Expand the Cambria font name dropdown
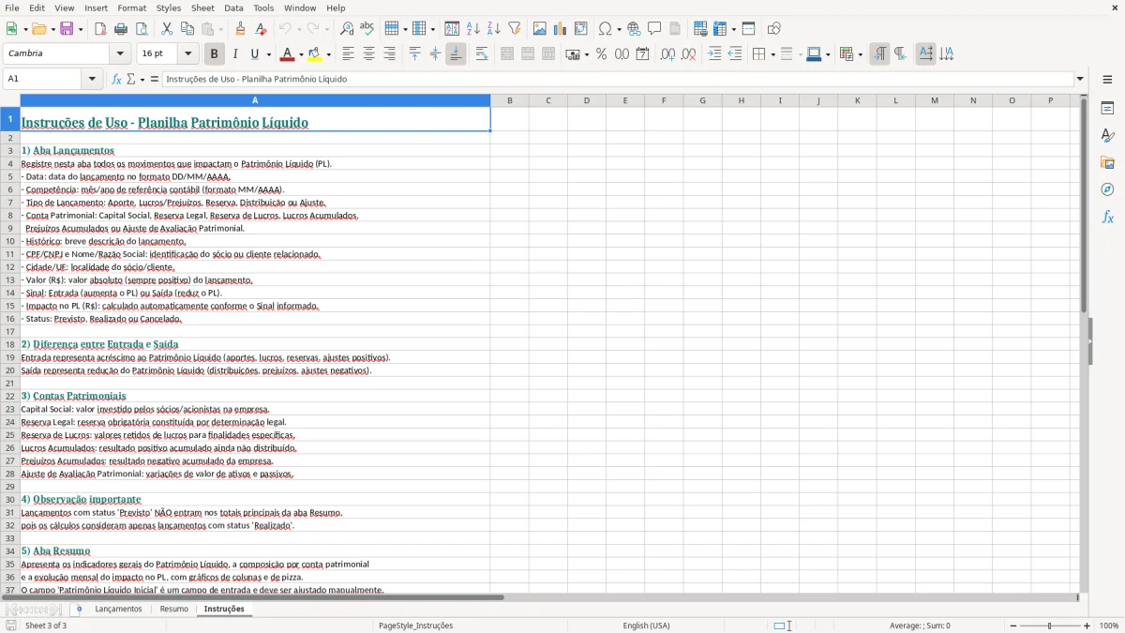This screenshot has height=633, width=1125. tap(120, 54)
